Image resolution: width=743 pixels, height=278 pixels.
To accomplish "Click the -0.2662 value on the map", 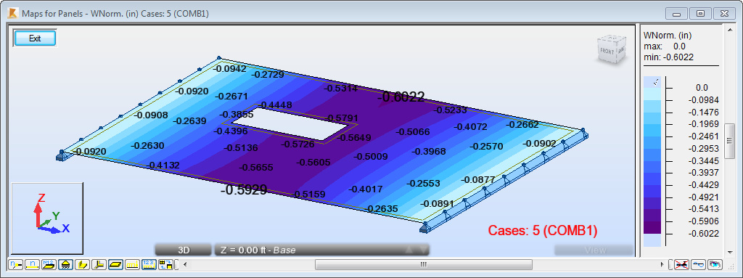I will click(x=522, y=125).
